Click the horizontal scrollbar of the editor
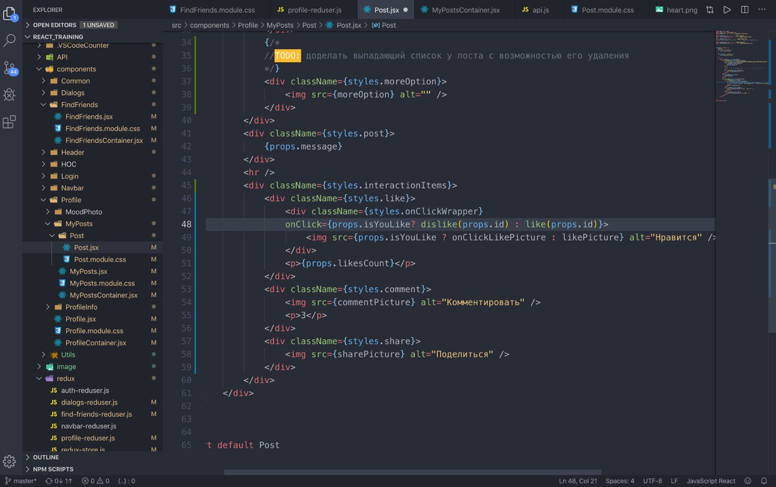The image size is (776, 487). pyautogui.click(x=412, y=472)
